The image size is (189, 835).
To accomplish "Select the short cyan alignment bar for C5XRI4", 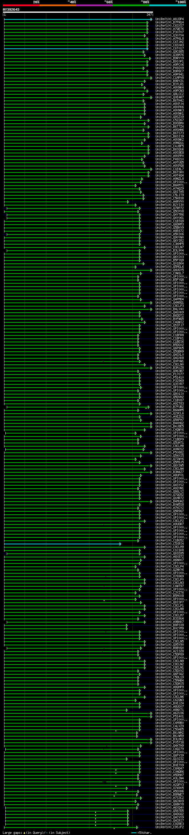I will [62, 544].
